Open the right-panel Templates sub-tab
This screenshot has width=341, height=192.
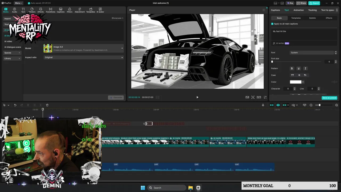(296, 18)
